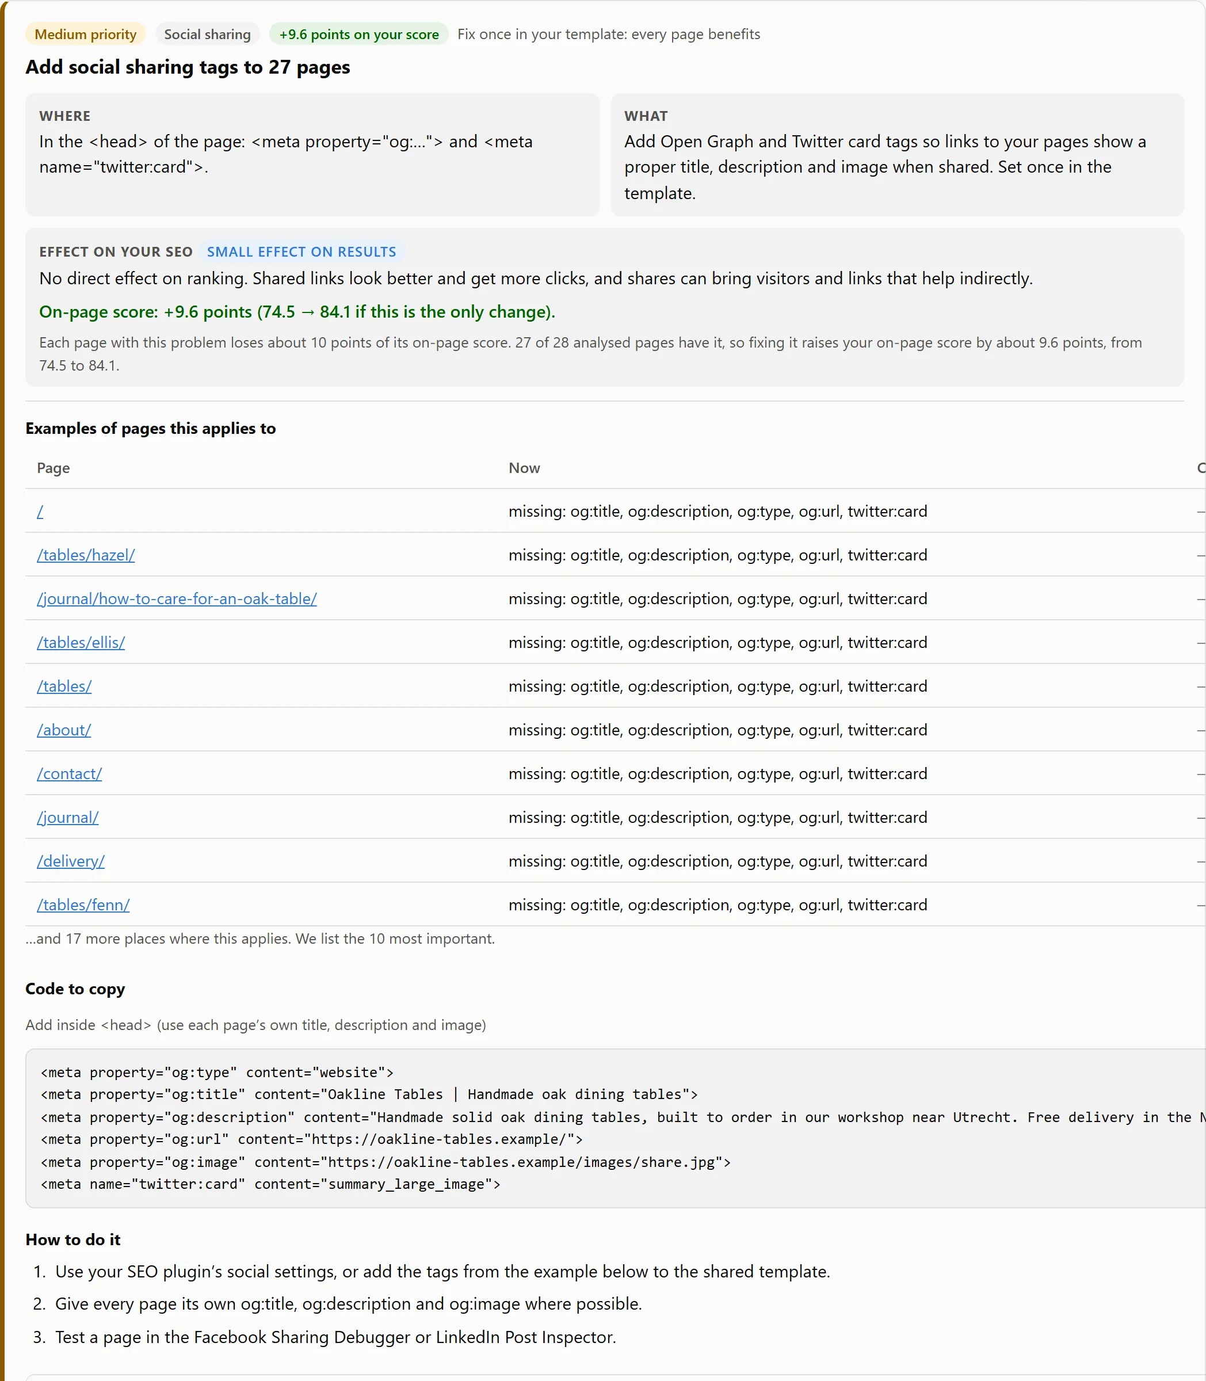Viewport: 1206px width, 1381px height.
Task: Open the /contact/ page link
Action: coord(69,774)
